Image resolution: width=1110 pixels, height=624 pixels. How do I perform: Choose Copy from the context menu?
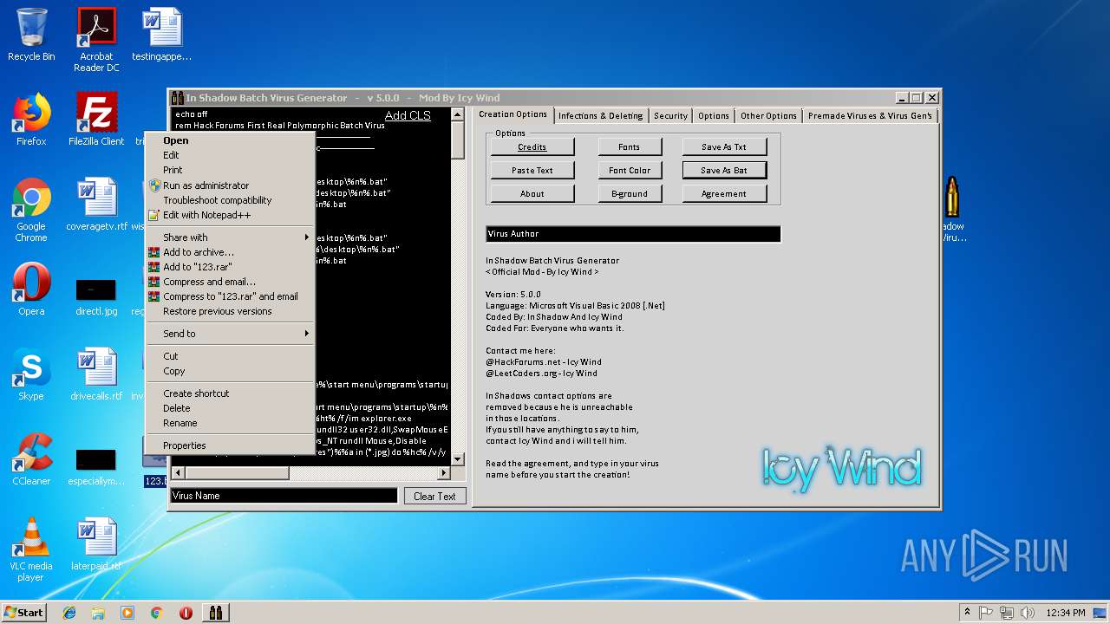pos(229,371)
